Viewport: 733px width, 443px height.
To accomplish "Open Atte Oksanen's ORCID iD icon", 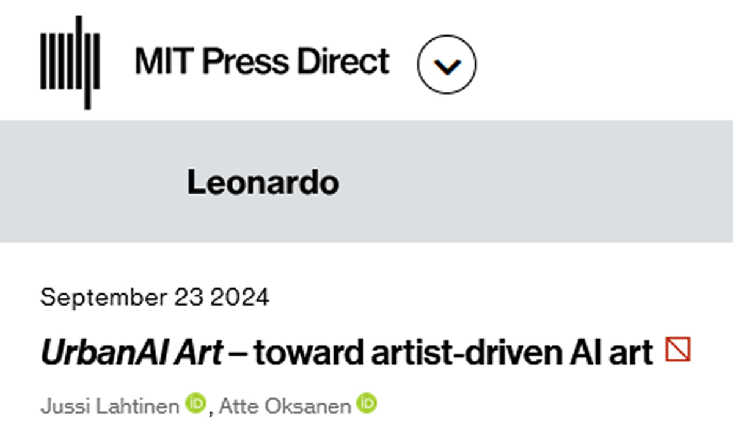I will [x=367, y=403].
